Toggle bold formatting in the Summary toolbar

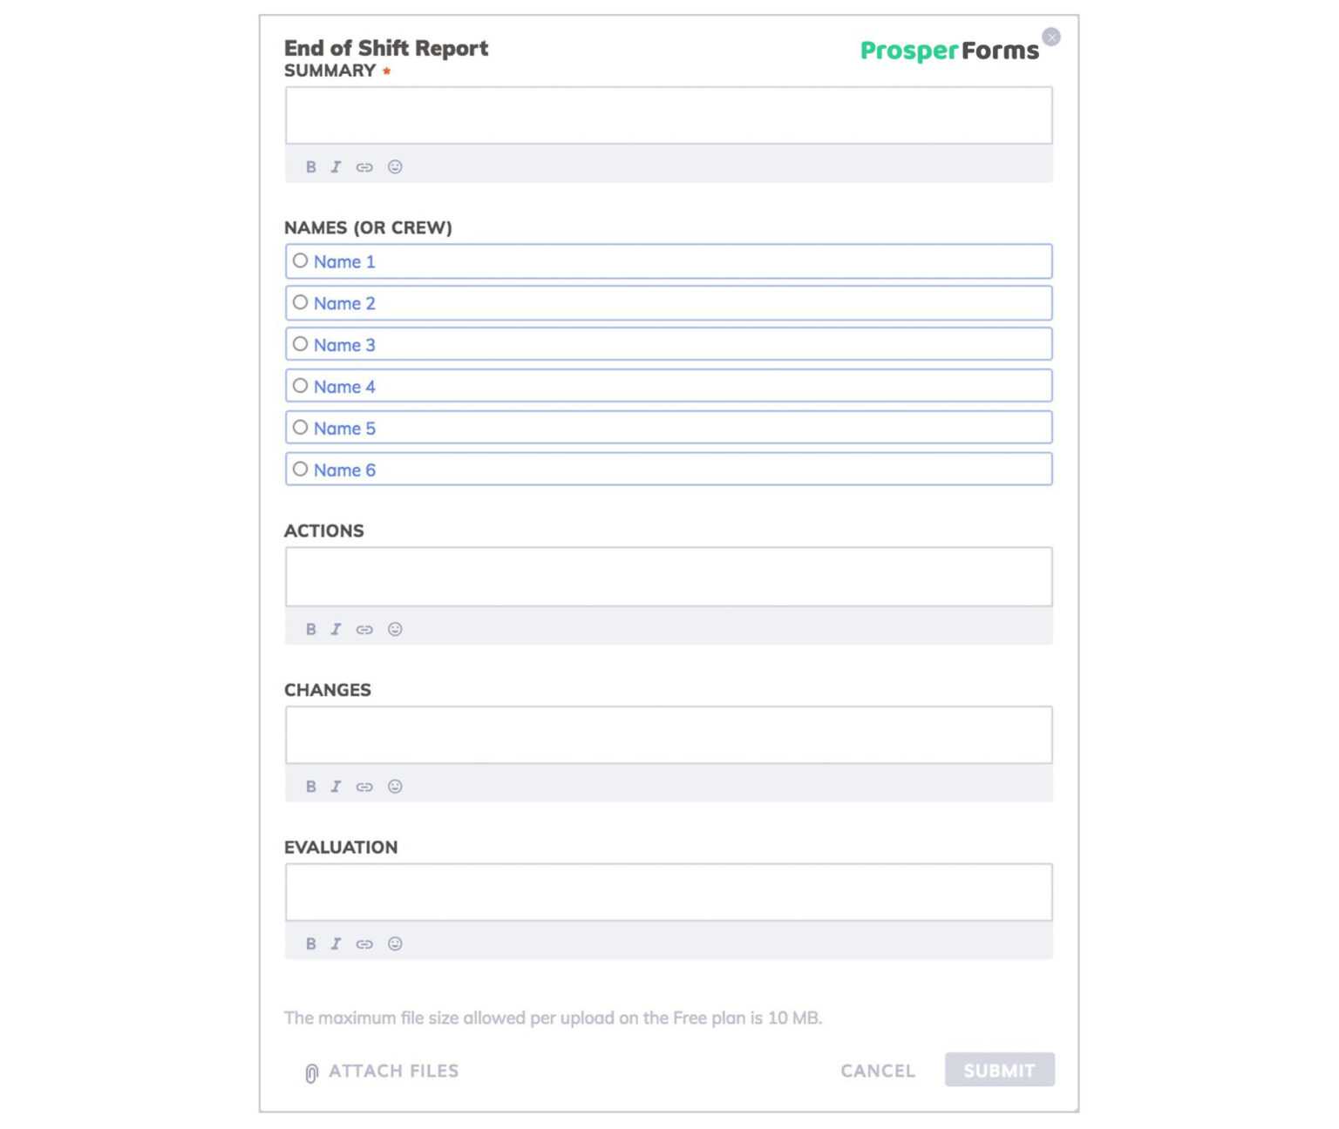coord(310,167)
